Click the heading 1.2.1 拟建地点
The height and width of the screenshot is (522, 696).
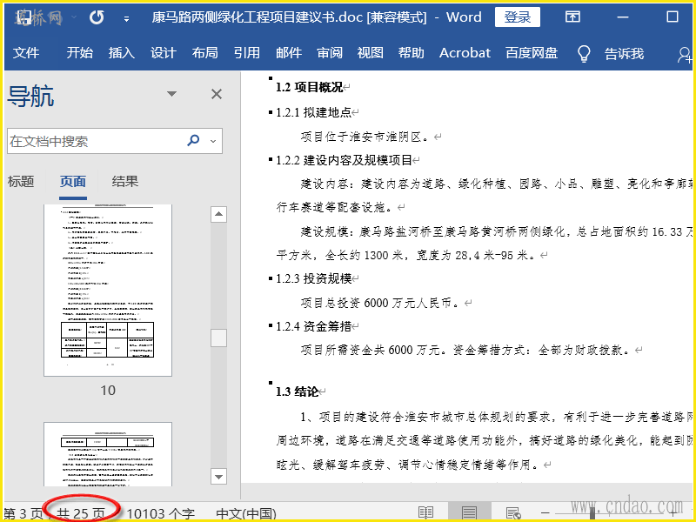(313, 112)
